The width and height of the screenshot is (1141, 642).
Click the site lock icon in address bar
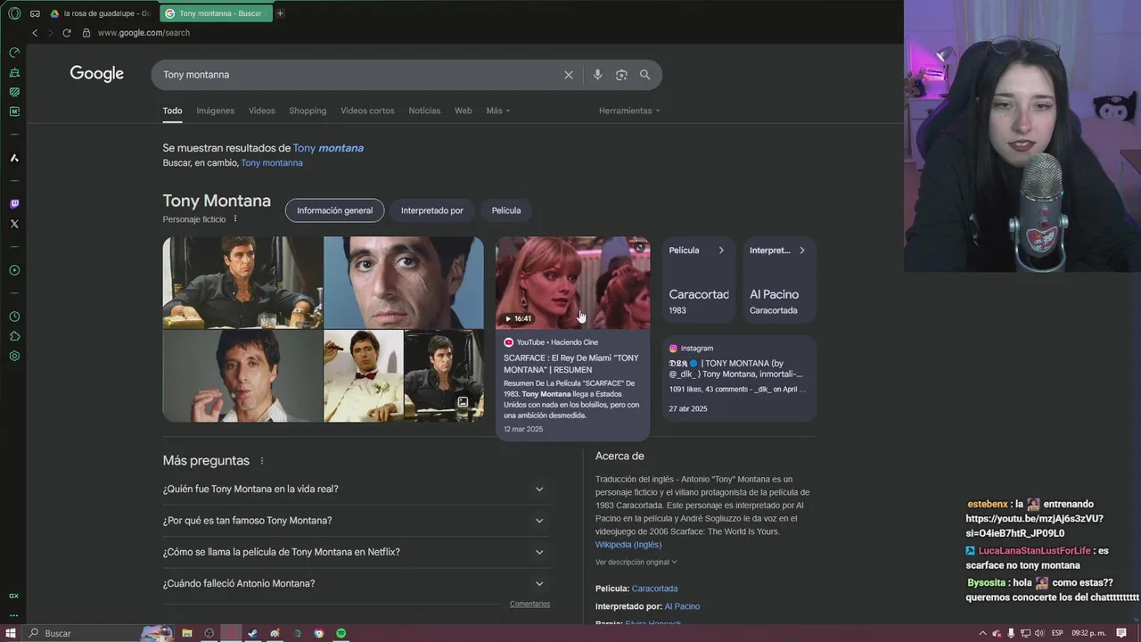pos(86,33)
